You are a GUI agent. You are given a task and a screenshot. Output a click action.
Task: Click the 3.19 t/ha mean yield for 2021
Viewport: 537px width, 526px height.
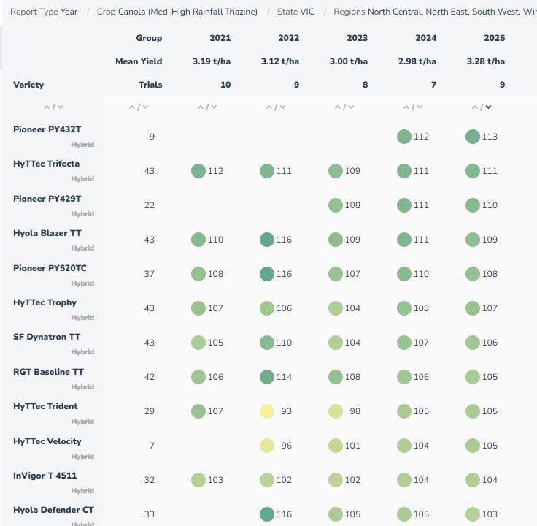click(x=212, y=61)
